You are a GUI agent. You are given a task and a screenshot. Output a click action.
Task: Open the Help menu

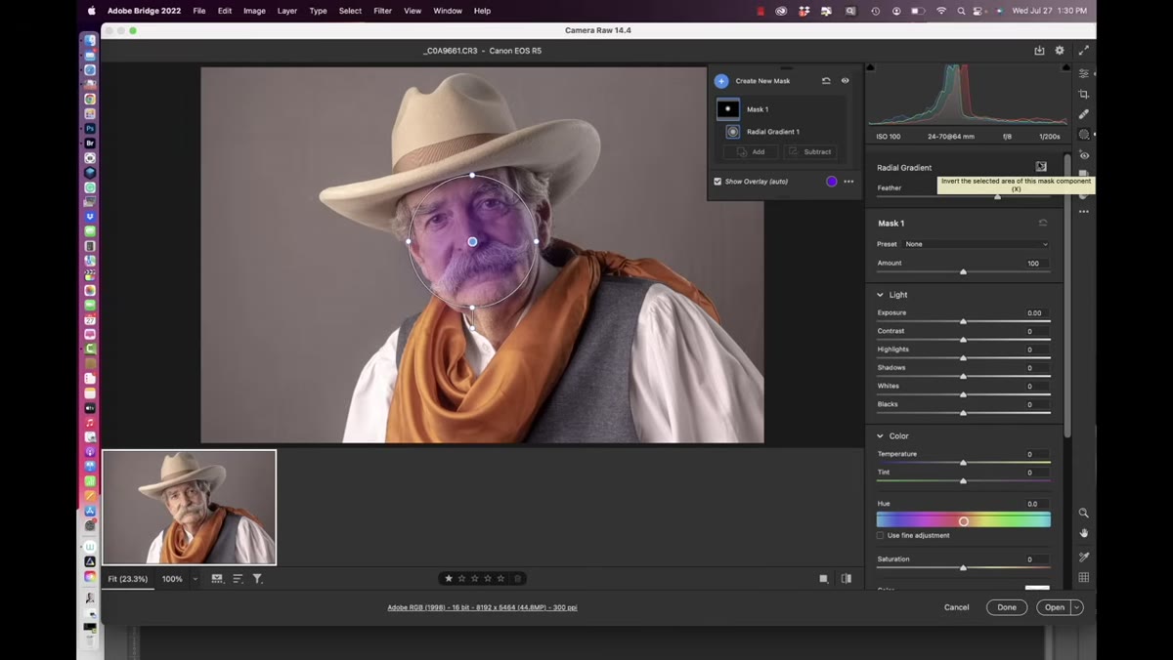click(482, 11)
